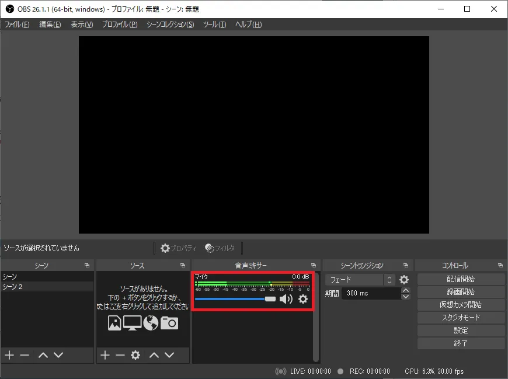Add a new scene with plus icon
Image resolution: width=508 pixels, height=379 pixels.
(9, 356)
